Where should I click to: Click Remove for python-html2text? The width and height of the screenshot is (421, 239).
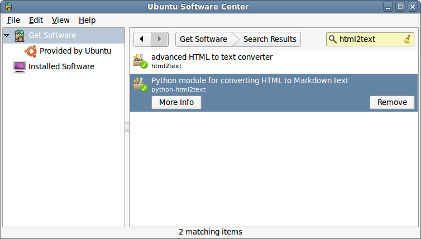click(392, 102)
